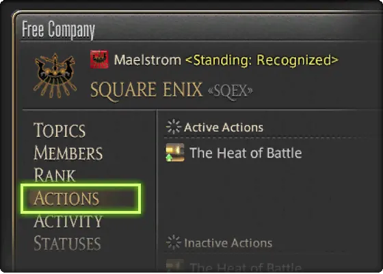This screenshot has height=274, width=383.
Task: Click the spinner icon beside Active Actions
Action: pyautogui.click(x=174, y=127)
